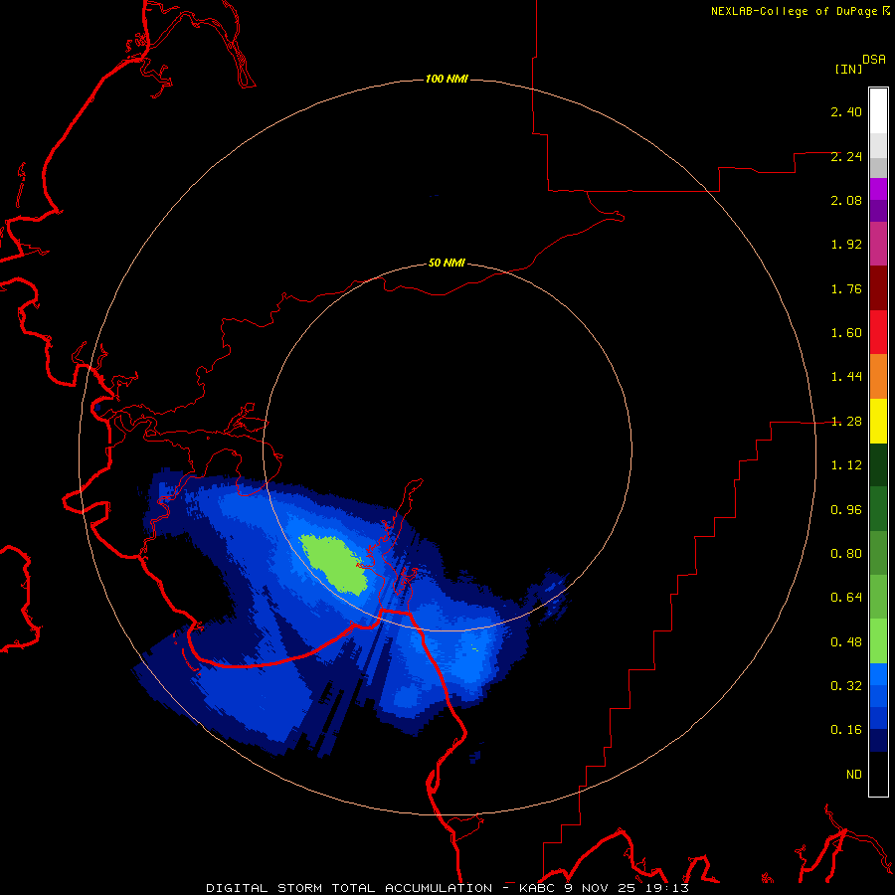Click the KABC station identifier in caption
Screen dimensions: 895x895
537,888
